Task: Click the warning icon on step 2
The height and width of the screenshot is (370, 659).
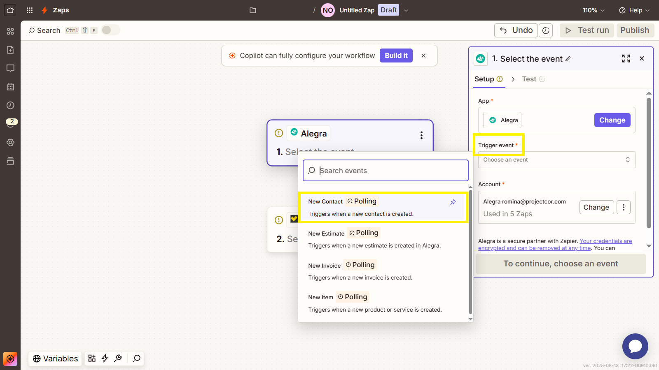Action: tap(279, 220)
